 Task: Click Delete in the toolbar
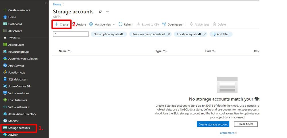pyautogui.click(x=219, y=24)
